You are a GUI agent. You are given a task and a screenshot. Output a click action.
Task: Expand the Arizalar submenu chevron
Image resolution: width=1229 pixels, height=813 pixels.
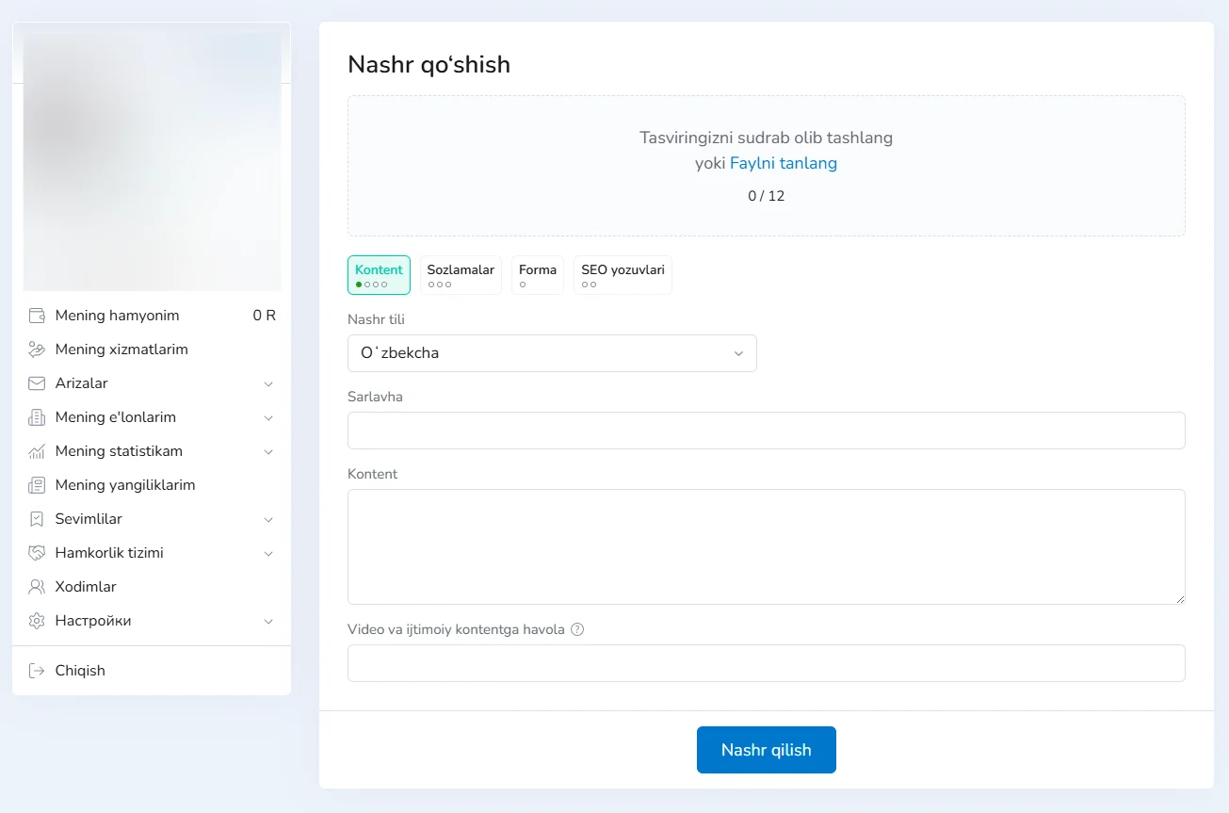[268, 384]
